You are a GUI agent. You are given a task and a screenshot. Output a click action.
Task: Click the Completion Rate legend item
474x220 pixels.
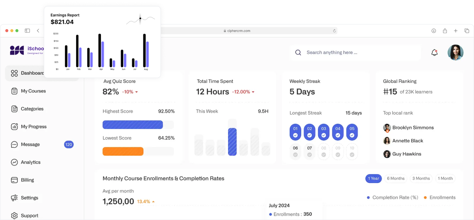pyautogui.click(x=392, y=198)
